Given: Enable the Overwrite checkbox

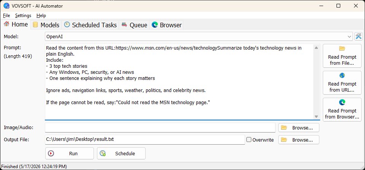Looking at the screenshot, I should coord(249,140).
